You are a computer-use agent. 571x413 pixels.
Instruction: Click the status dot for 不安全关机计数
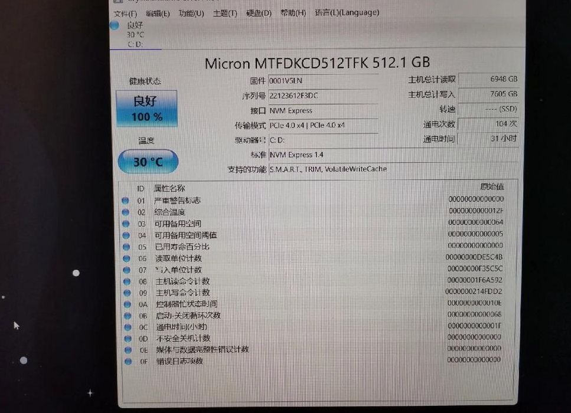(128, 339)
